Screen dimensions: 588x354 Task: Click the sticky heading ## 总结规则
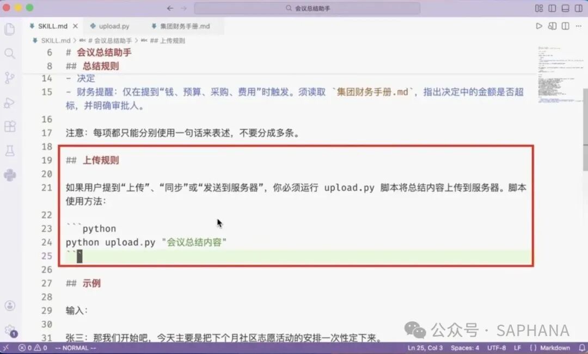pos(92,66)
